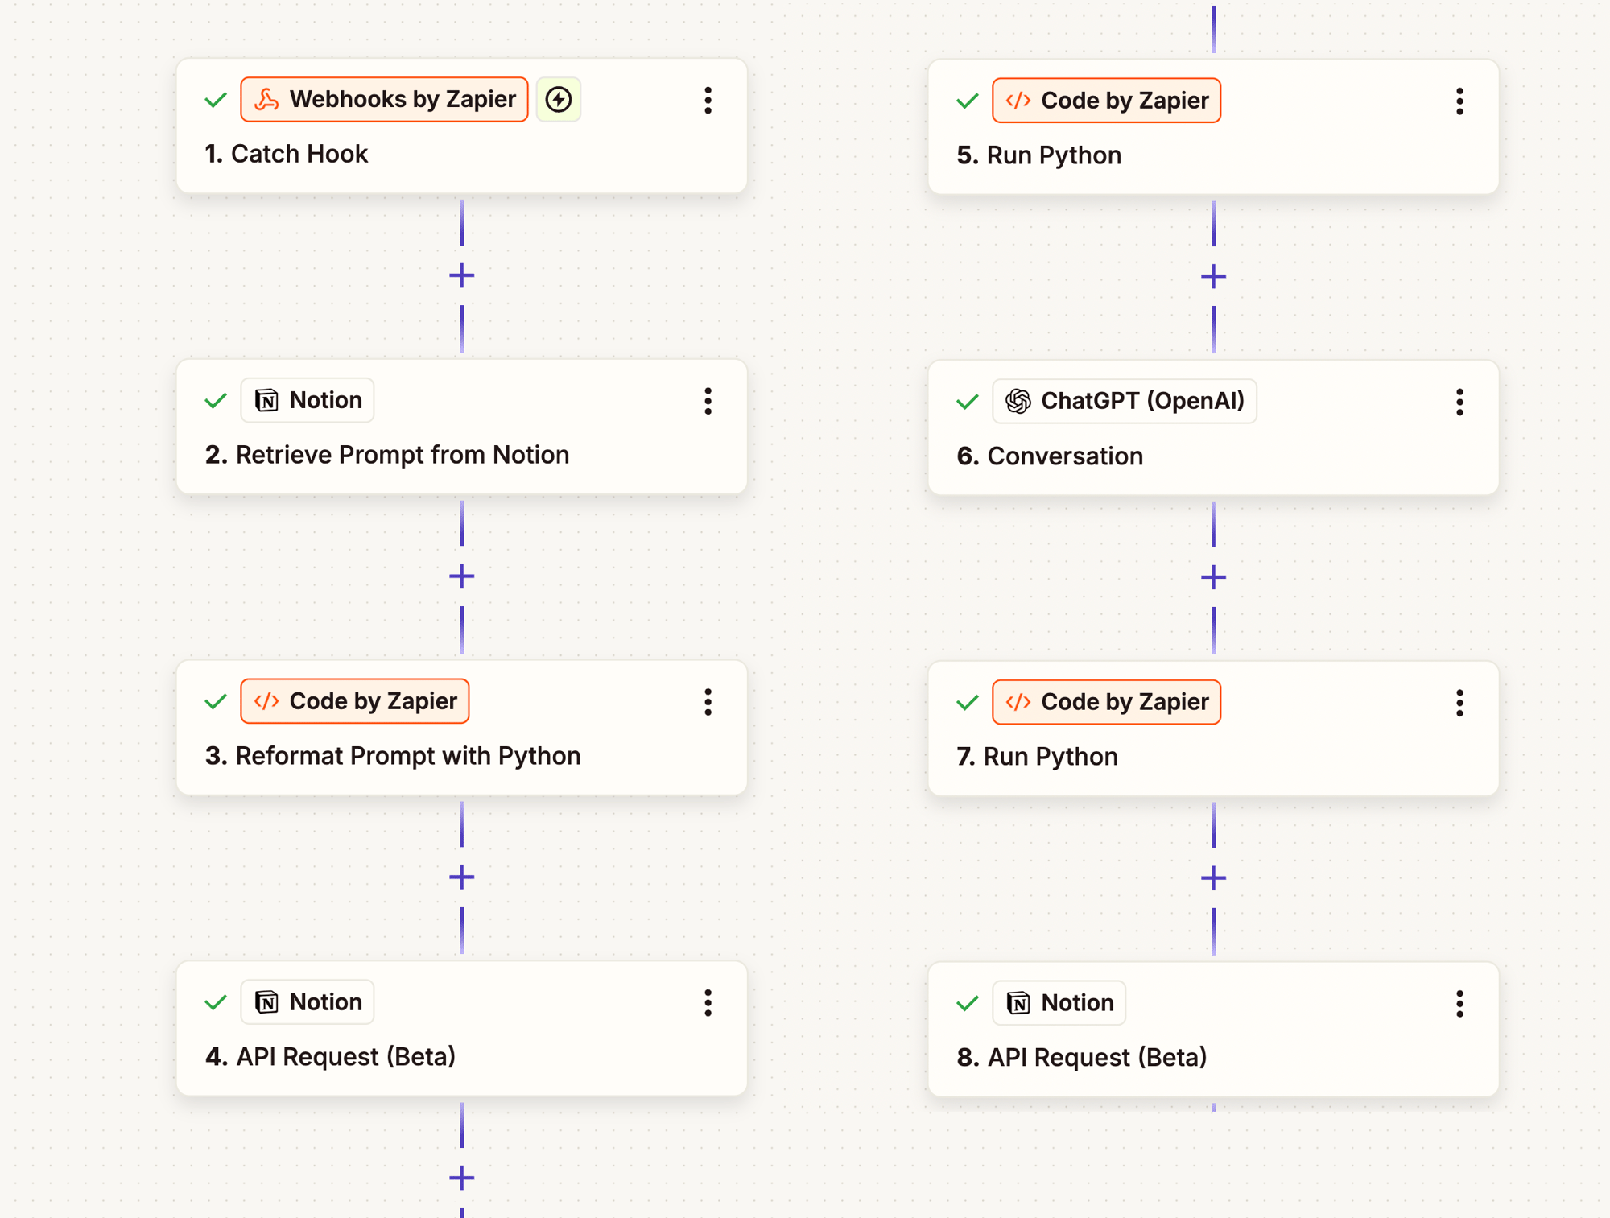Open more options for step 7 Run Python
Image resolution: width=1610 pixels, height=1218 pixels.
(1459, 703)
